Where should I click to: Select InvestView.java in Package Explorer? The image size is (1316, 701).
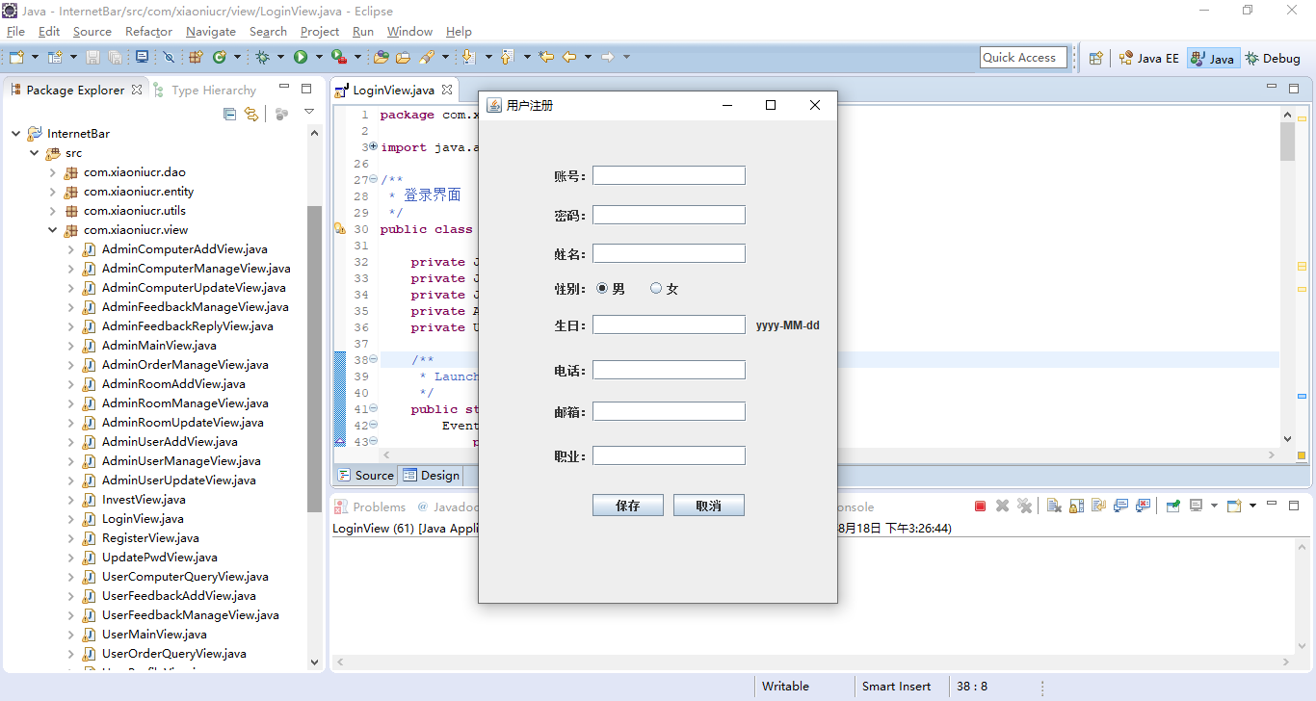pyautogui.click(x=144, y=500)
